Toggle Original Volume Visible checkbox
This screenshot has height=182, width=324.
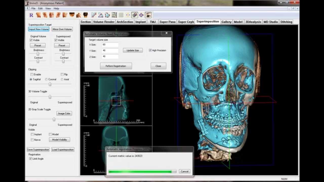[31, 40]
